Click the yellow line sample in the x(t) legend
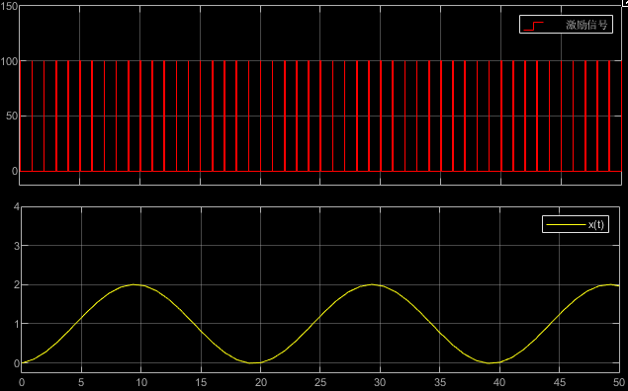Viewport: 628px width, 391px height. click(566, 225)
